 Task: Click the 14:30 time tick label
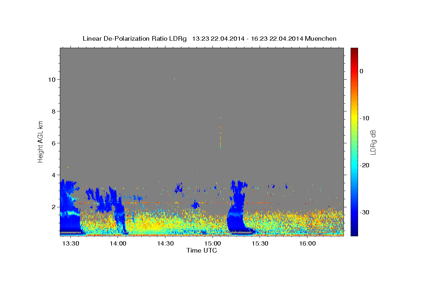(x=165, y=244)
